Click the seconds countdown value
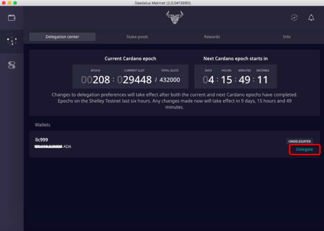The image size is (324, 231). click(x=262, y=80)
